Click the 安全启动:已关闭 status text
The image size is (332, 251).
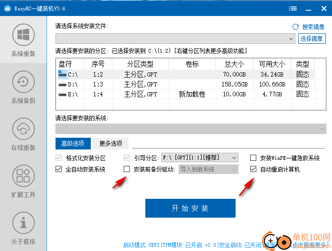click(x=240, y=245)
